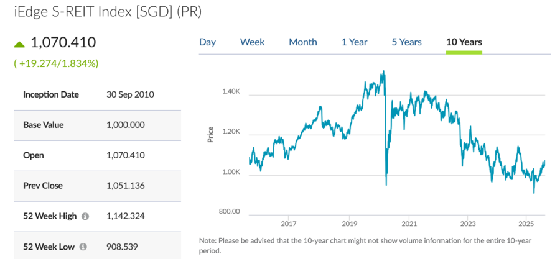Switch to the 5 Years tab

pos(406,42)
